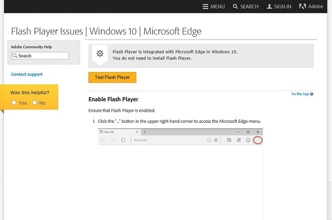Click the New Tab tab in Edge screenshot

click(x=119, y=132)
